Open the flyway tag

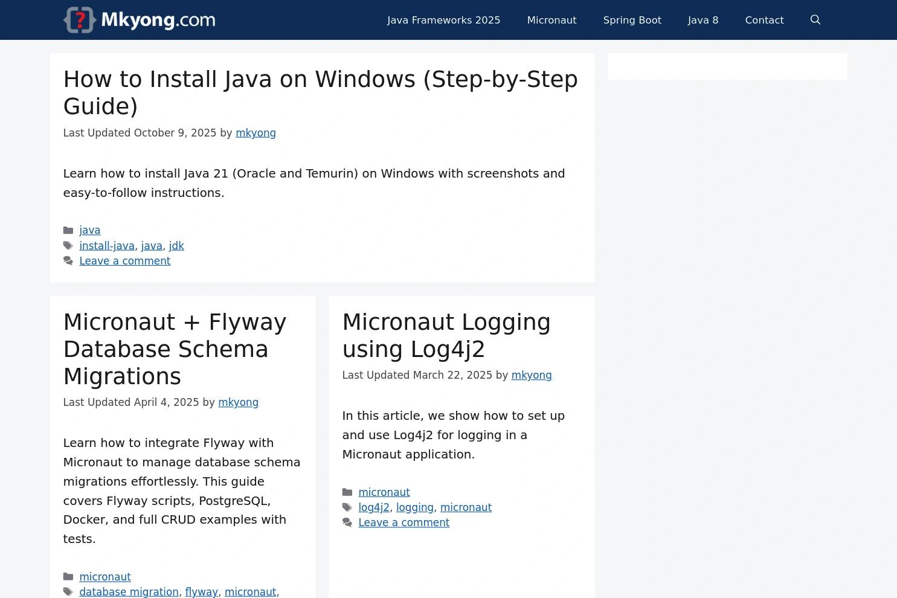[201, 592]
